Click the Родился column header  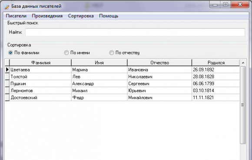click(x=216, y=63)
